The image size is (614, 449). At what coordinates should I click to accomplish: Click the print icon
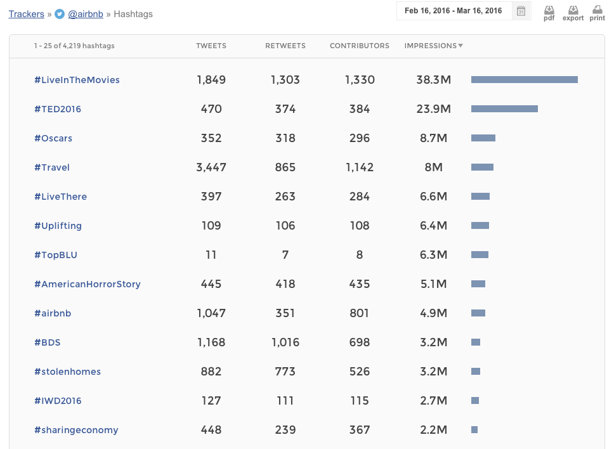point(597,13)
